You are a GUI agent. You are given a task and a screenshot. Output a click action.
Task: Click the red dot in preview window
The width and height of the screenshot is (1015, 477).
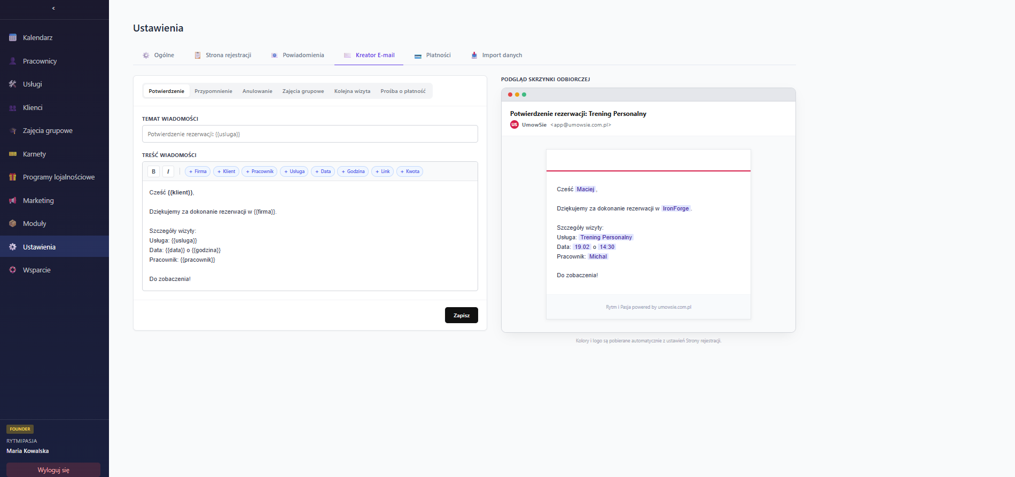510,95
